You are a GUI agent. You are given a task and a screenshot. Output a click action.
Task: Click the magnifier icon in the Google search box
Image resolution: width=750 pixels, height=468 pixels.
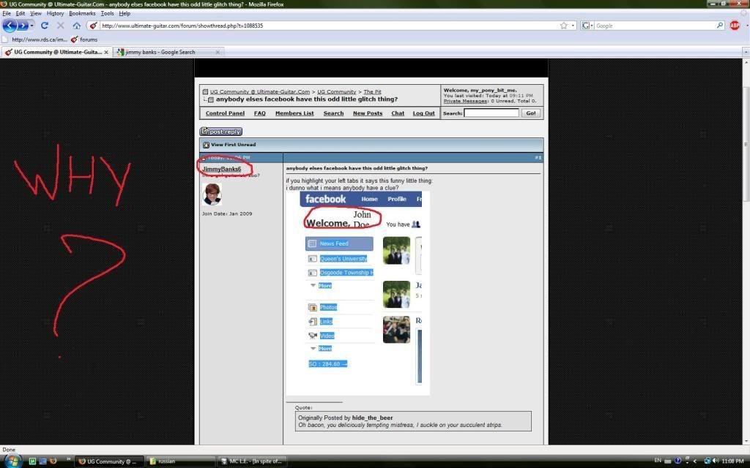(720, 26)
